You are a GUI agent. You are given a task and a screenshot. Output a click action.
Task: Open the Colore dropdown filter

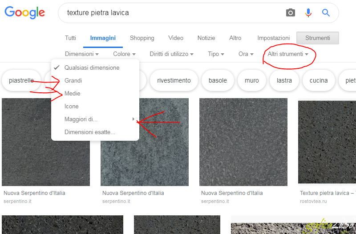[124, 54]
